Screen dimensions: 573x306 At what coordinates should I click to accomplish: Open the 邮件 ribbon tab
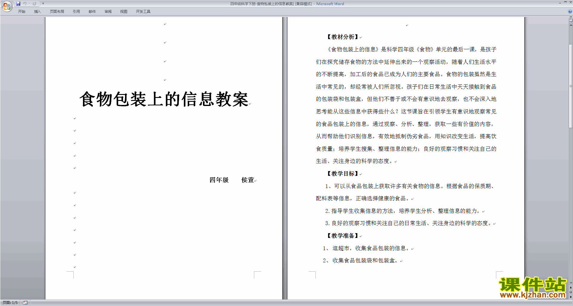[x=92, y=12]
